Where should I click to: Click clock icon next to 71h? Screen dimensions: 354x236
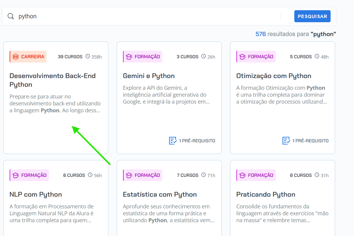pyautogui.click(x=204, y=175)
